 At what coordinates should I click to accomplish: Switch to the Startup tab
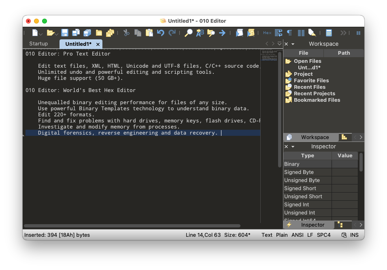[x=38, y=44]
